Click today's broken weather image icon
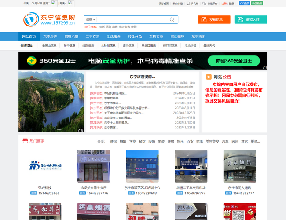 pos(54,4)
